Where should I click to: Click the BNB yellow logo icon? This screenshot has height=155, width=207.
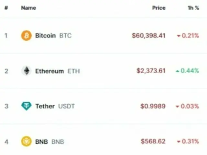27,141
